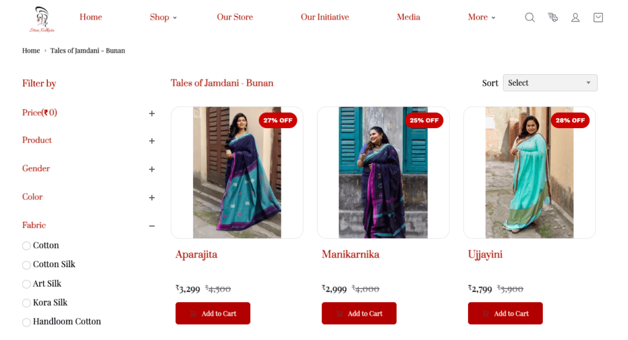Go to Our Initiative page

pos(325,17)
